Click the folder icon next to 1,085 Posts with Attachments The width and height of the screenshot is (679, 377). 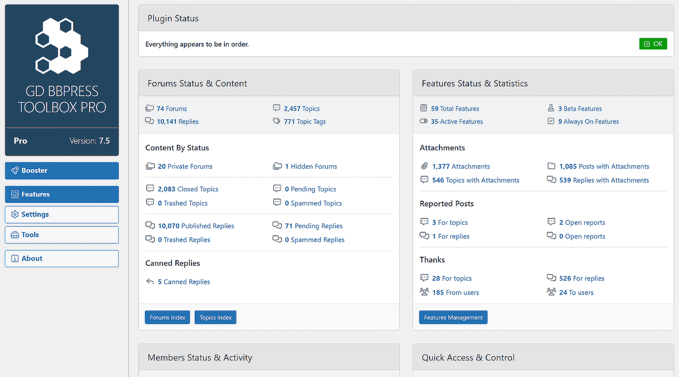(x=551, y=166)
